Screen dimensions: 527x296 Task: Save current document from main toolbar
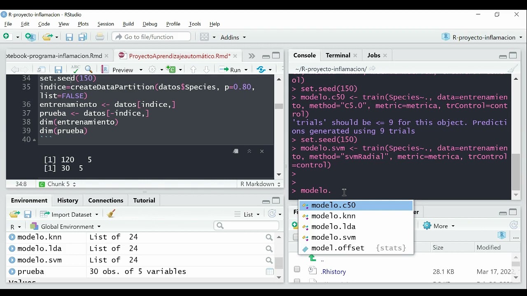pyautogui.click(x=69, y=37)
